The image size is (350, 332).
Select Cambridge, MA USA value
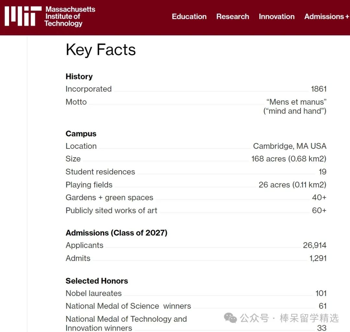pyautogui.click(x=290, y=146)
